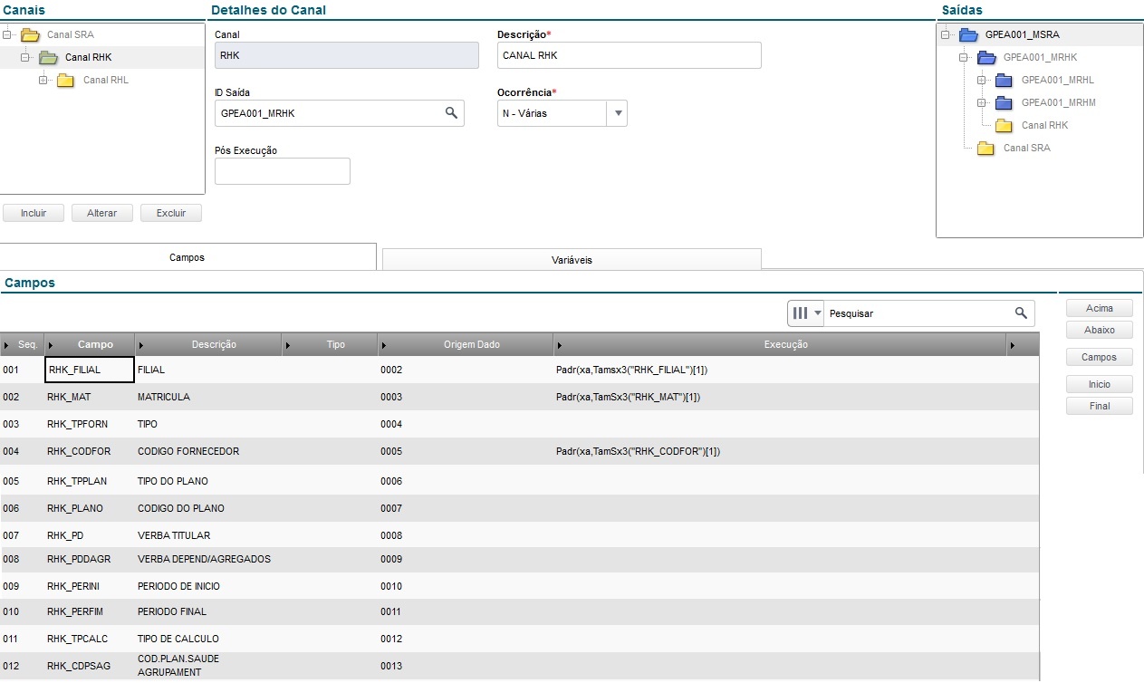The image size is (1144, 683).
Task: Select the Campos tab
Action: coord(187,257)
